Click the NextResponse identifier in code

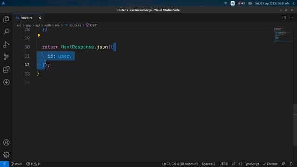tap(77, 47)
